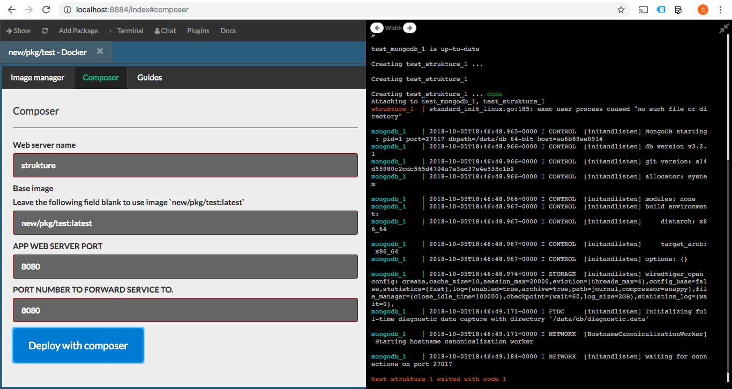Bookmark page with the star icon

click(621, 10)
